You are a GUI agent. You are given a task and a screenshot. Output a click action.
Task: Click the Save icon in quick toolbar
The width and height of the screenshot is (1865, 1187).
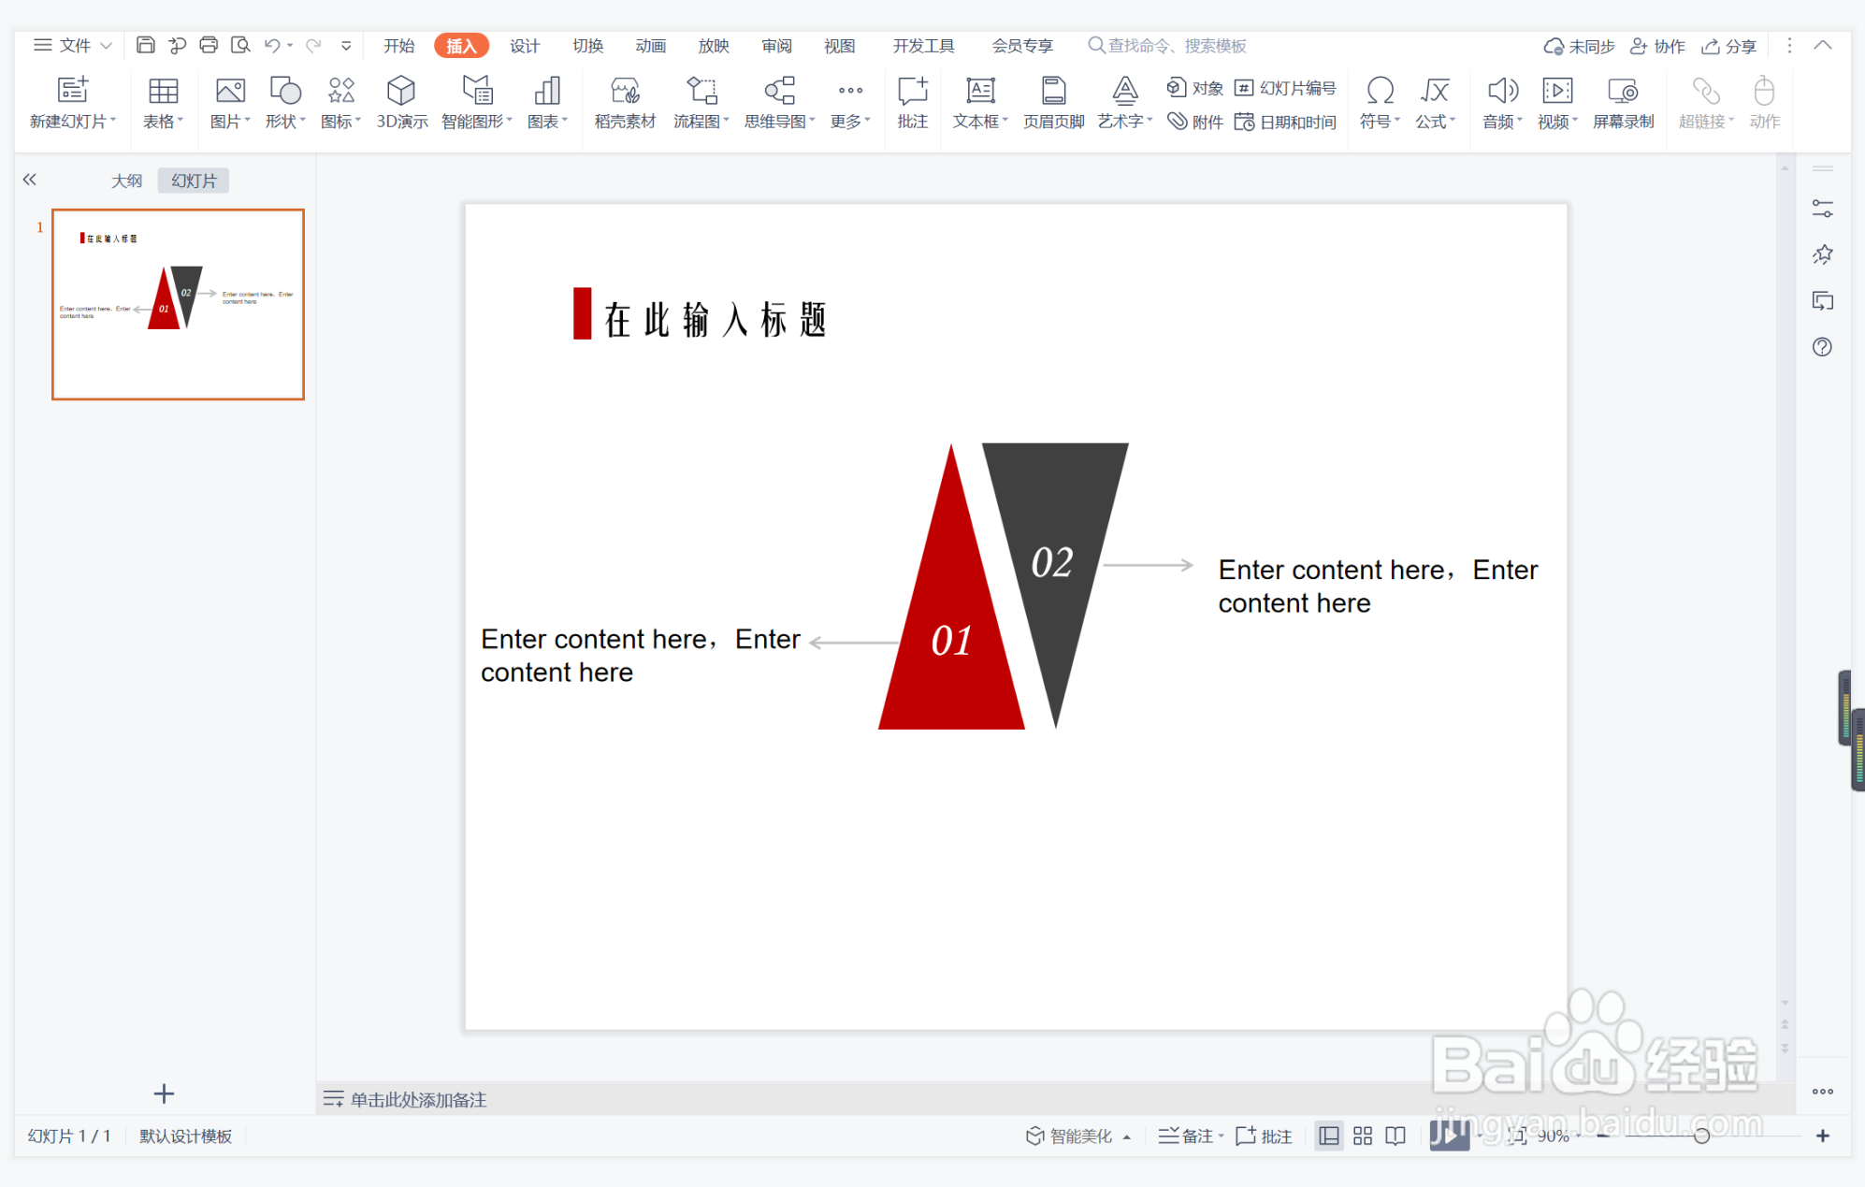tap(146, 45)
